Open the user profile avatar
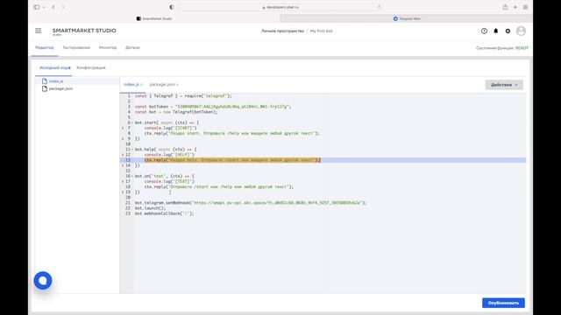Screen dimensions: 561x315 coord(521,31)
